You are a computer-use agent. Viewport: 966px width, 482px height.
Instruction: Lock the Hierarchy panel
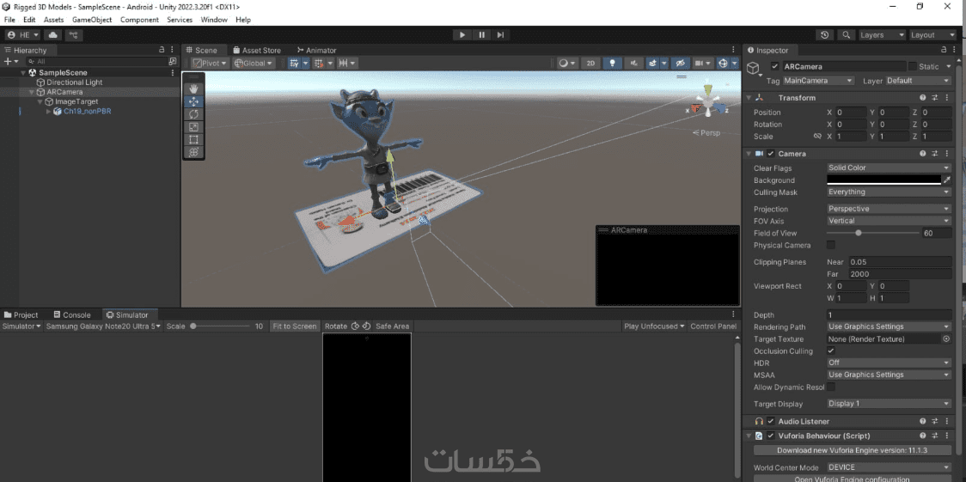162,50
